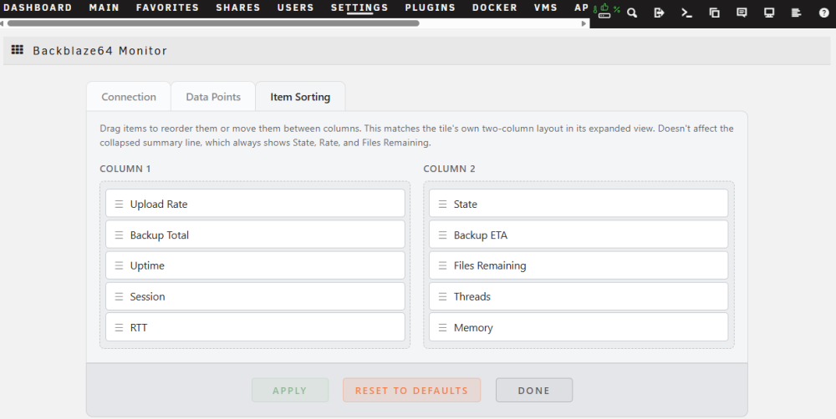
Task: Click the Backblaze64 Monitor title
Action: 100,51
